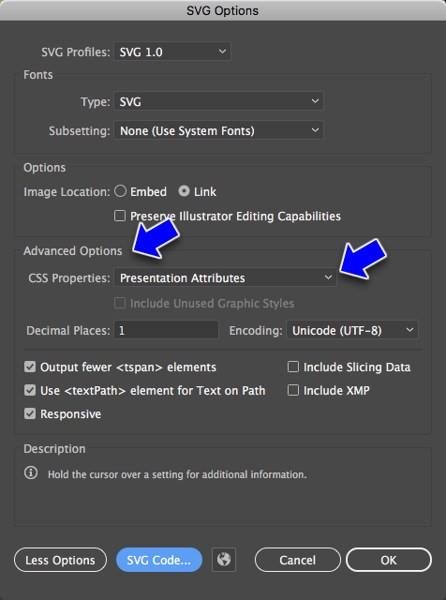
Task: Click the 'Advanced Options' section label
Action: (73, 251)
